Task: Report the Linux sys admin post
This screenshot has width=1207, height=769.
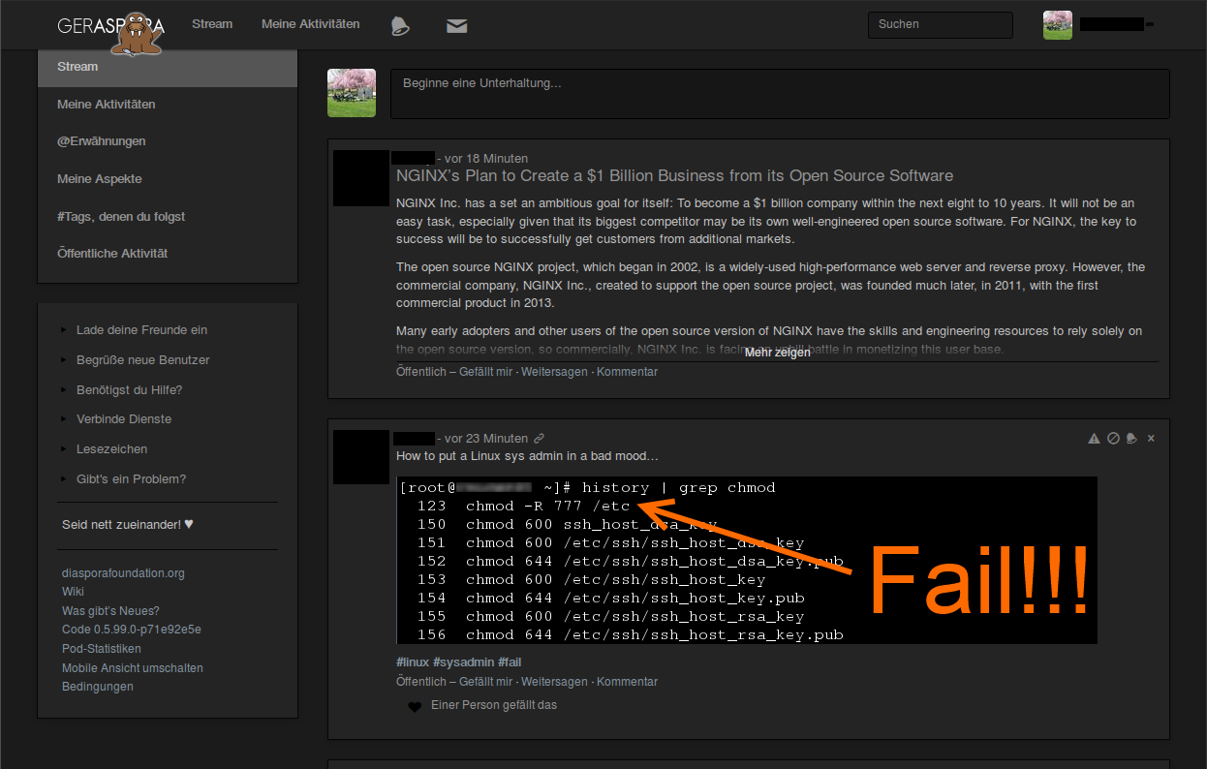Action: 1095,439
